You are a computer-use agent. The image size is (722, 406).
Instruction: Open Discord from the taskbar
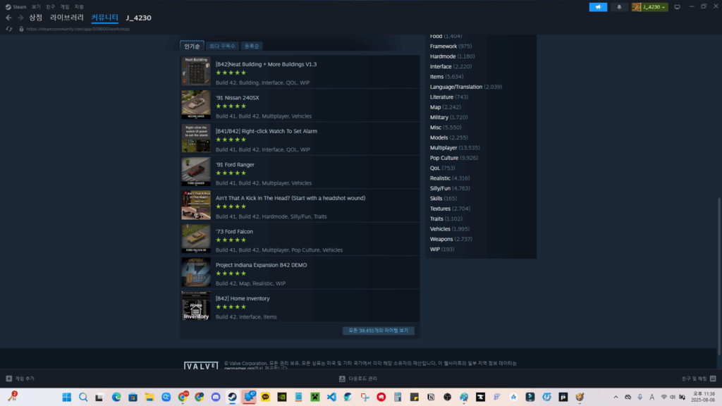[x=216, y=397]
